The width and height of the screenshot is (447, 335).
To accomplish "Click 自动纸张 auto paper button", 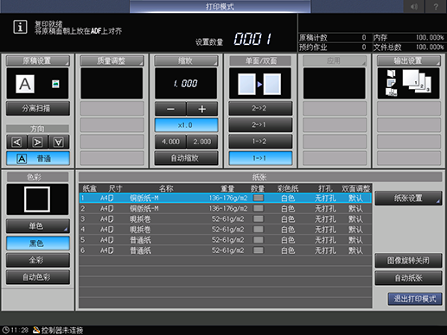I will click(x=408, y=278).
